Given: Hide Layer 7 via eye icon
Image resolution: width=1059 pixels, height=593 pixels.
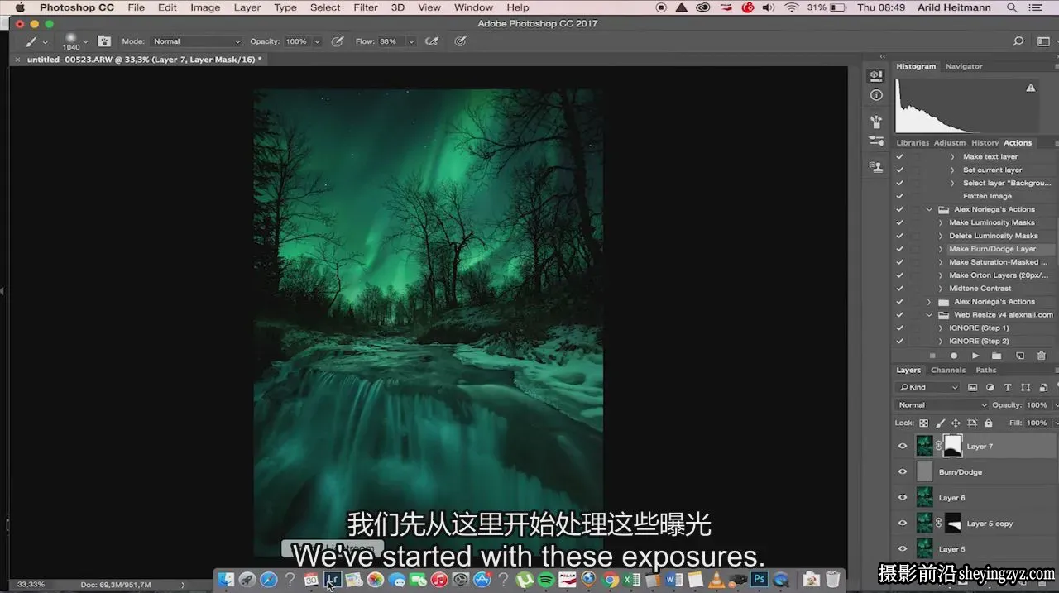Looking at the screenshot, I should tap(903, 447).
